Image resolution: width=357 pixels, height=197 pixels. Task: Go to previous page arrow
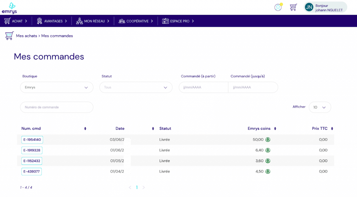tap(130, 188)
